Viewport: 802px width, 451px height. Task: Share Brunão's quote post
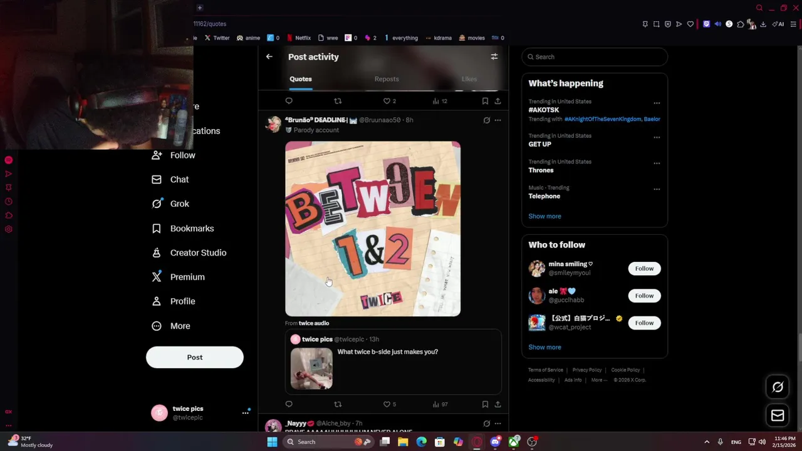point(497,404)
